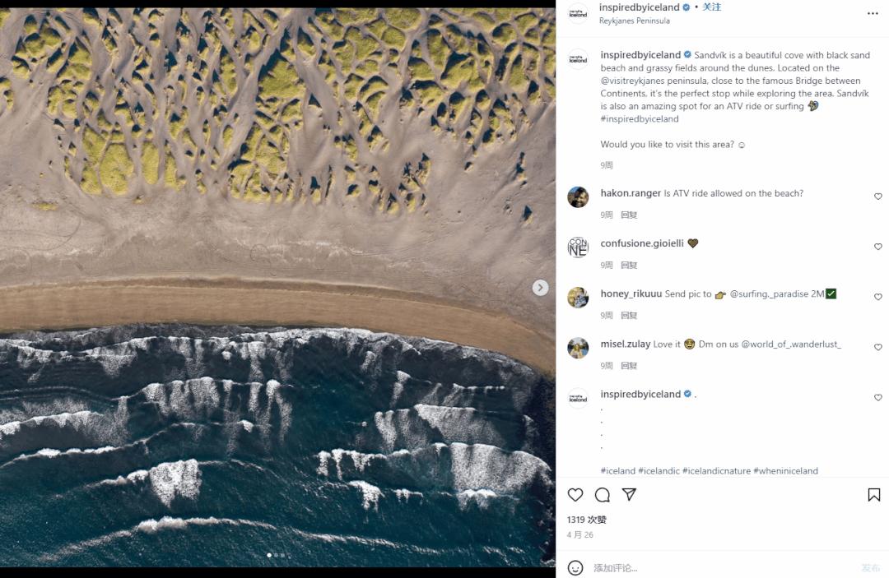Open inspiredbyiceland username in header
This screenshot has height=578, width=889.
pos(639,7)
